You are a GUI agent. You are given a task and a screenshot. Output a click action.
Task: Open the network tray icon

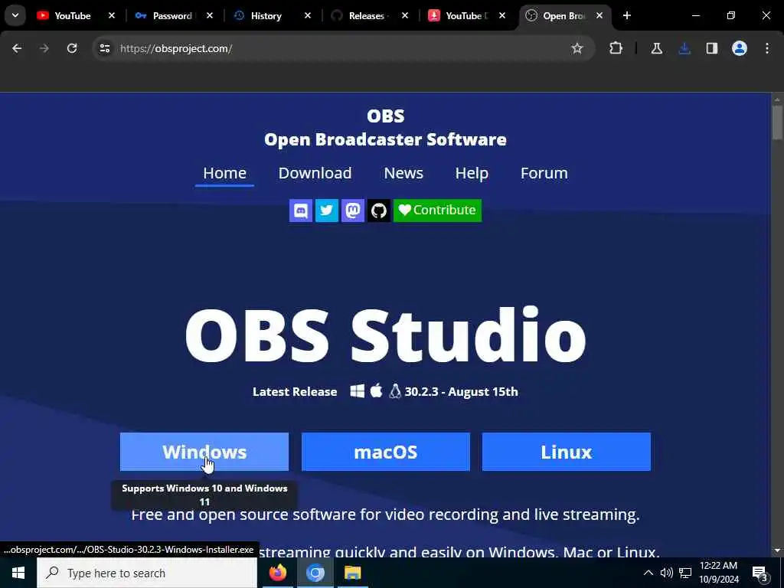click(x=685, y=573)
